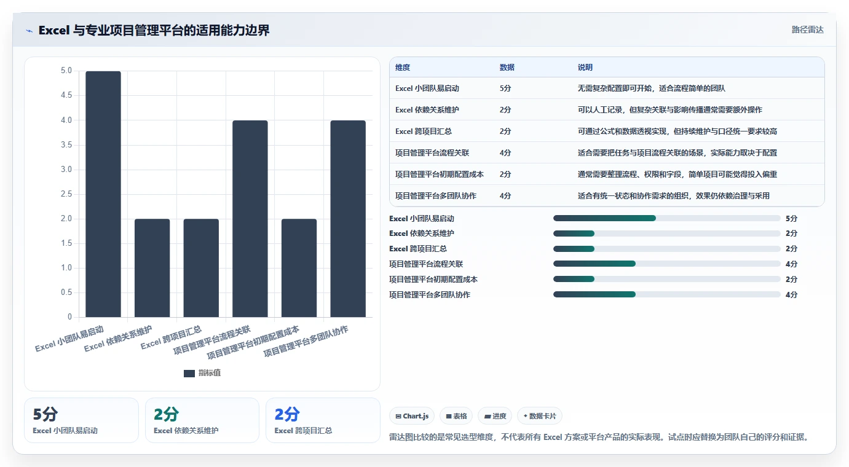Select table cell Excel 跨项目汇总
The image size is (849, 467).
click(424, 131)
